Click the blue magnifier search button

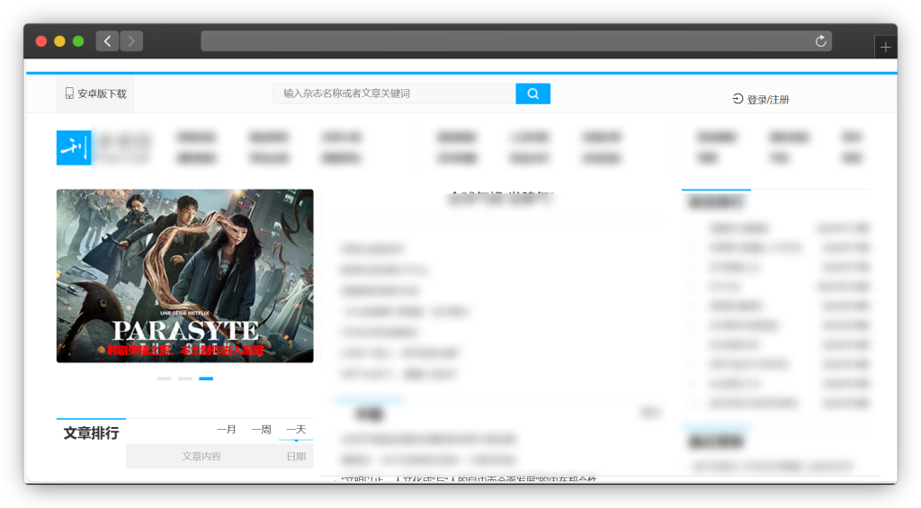(x=532, y=94)
